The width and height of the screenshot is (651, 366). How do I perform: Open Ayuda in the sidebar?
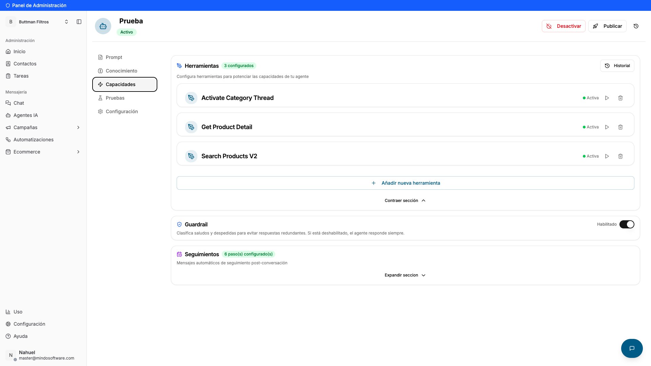click(43, 336)
